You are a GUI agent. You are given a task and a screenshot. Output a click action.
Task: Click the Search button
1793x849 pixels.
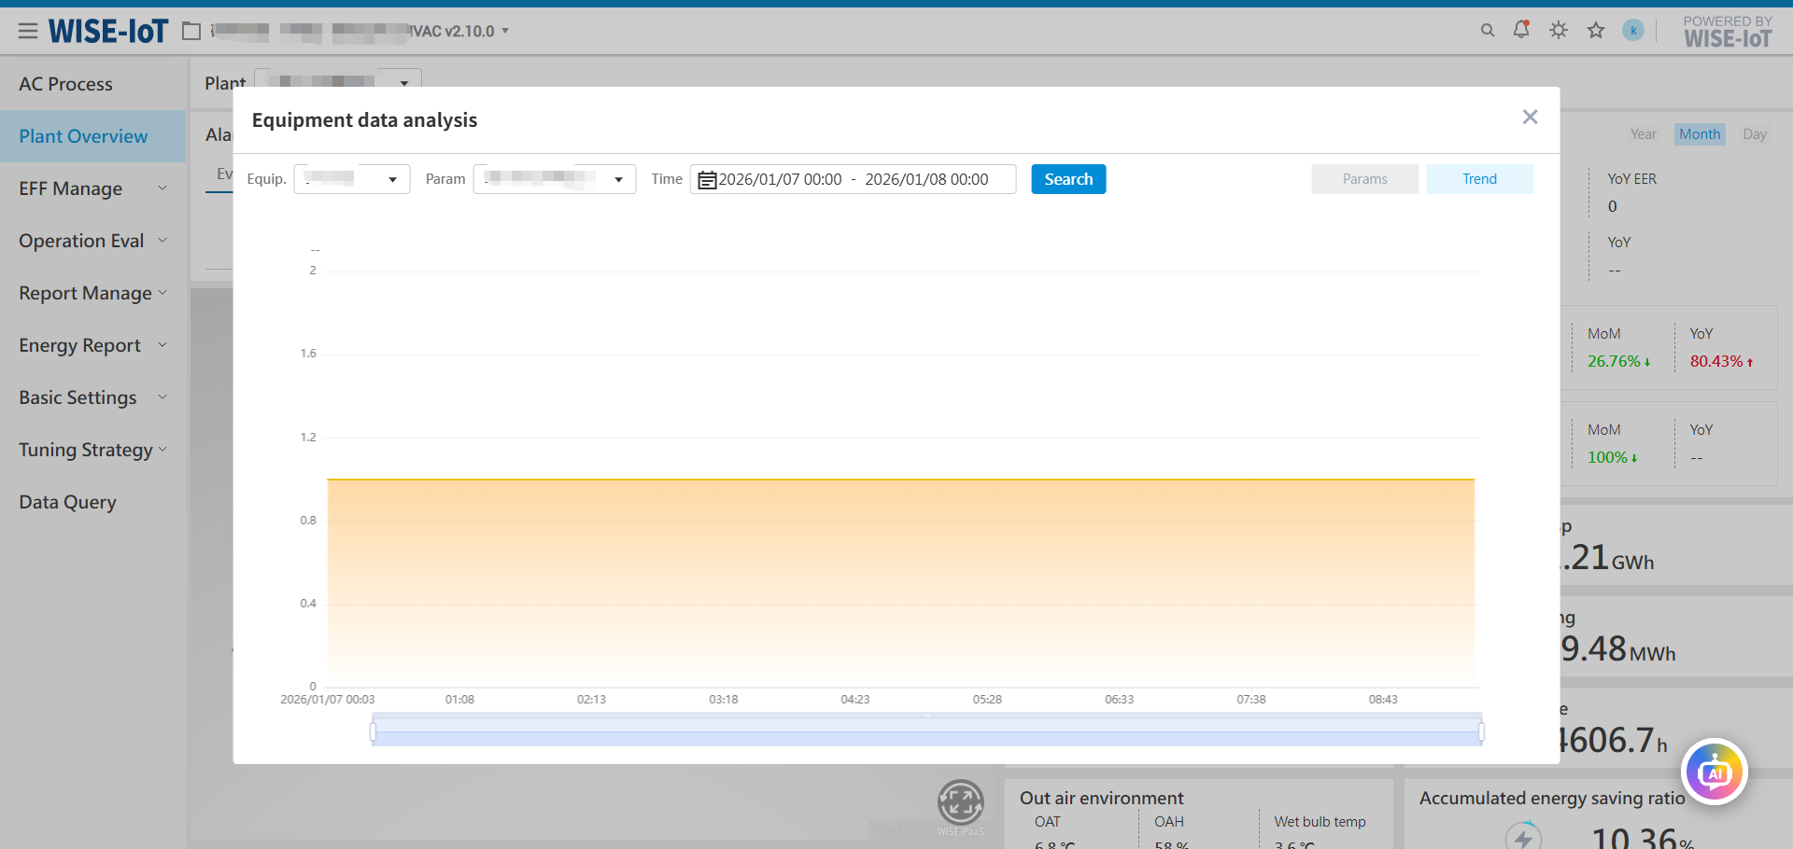pos(1068,179)
